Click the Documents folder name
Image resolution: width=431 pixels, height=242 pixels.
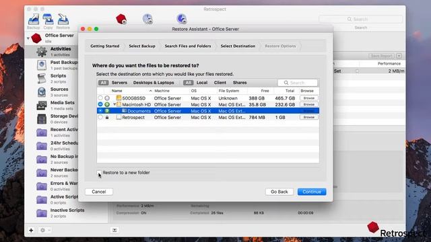[x=139, y=111]
